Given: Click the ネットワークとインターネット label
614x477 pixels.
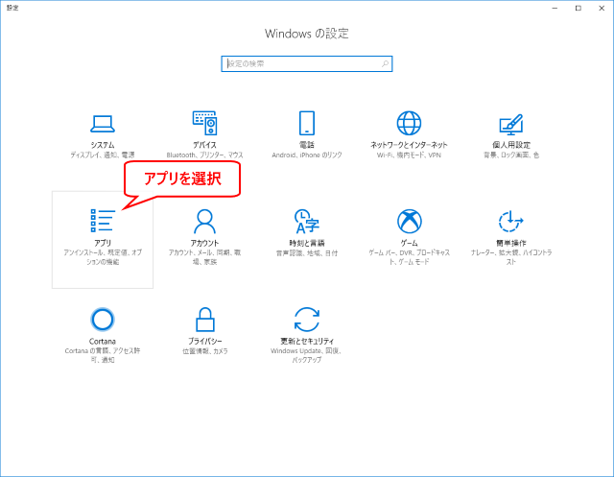Looking at the screenshot, I should coord(409,145).
